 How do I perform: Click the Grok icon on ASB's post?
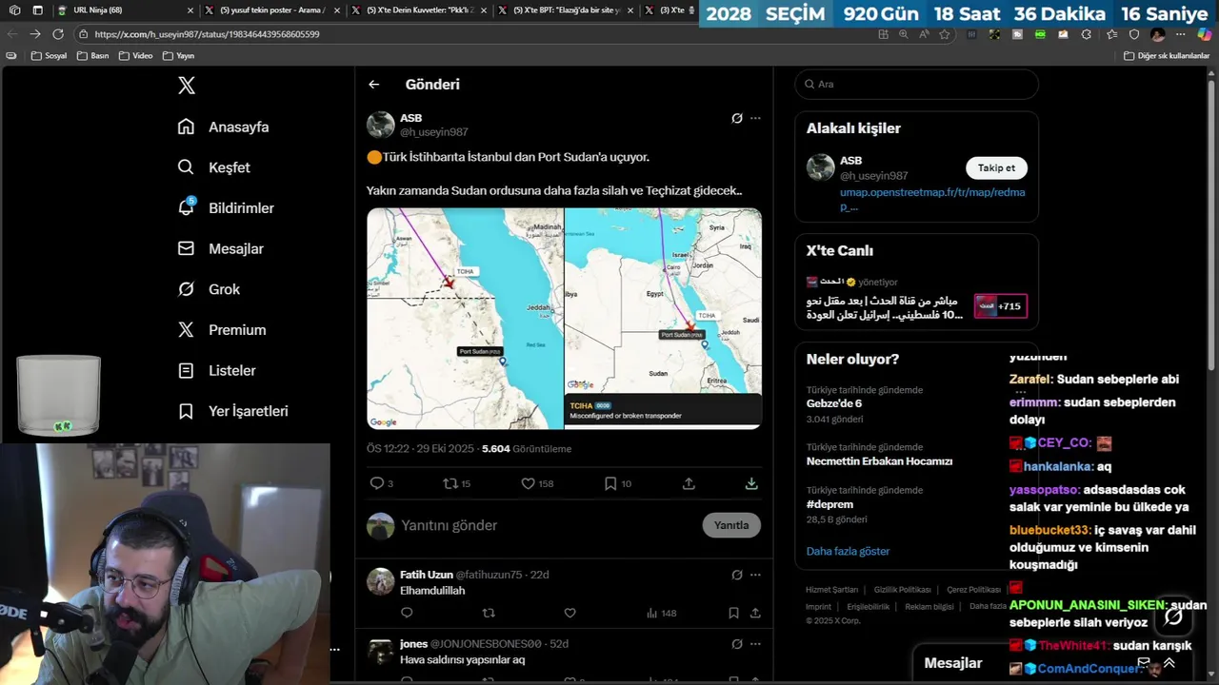point(736,118)
